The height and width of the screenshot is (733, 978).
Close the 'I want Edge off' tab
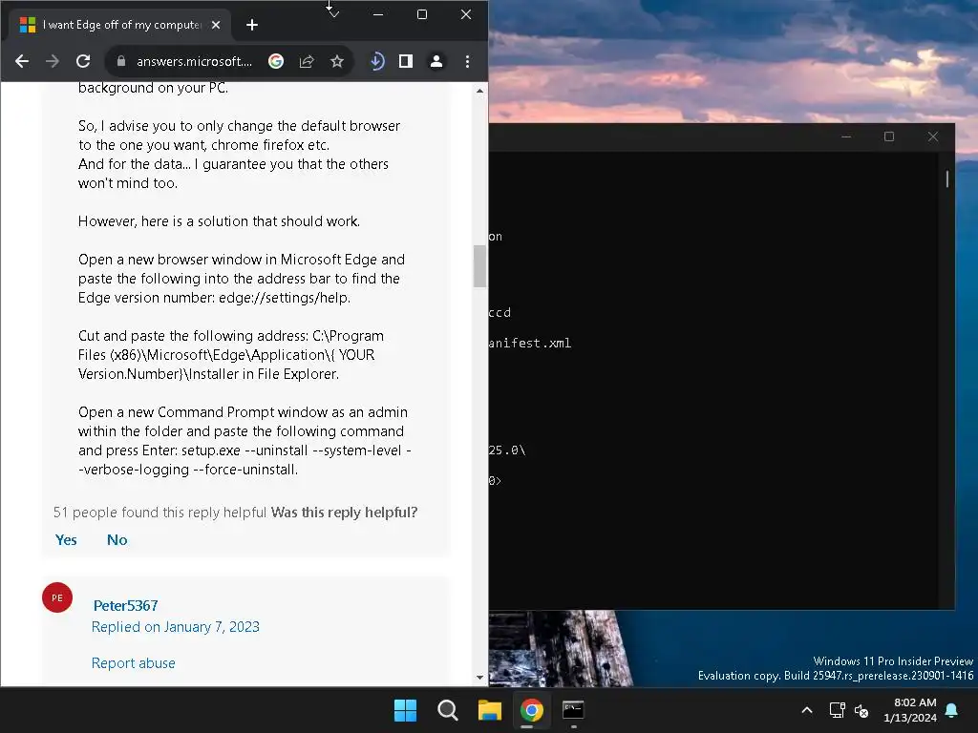pos(216,25)
